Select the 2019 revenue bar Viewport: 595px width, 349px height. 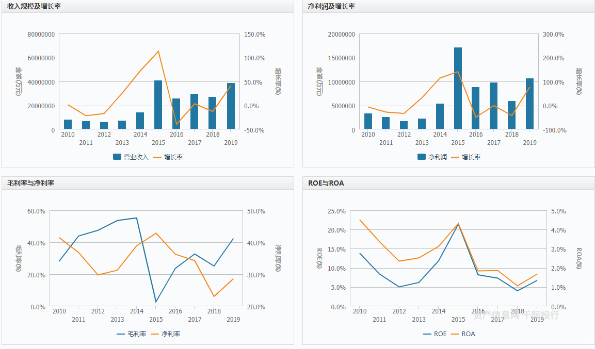pos(231,106)
